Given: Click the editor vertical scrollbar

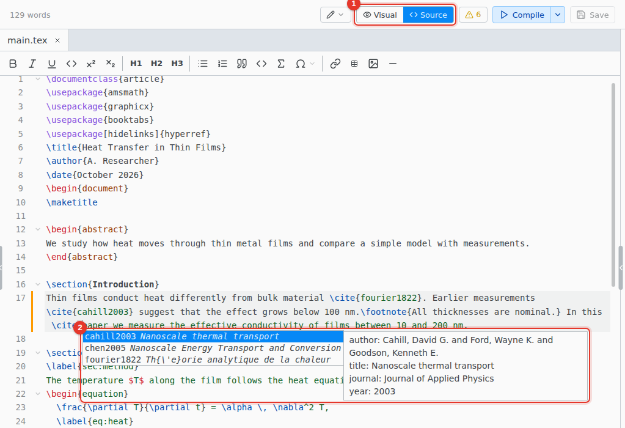Looking at the screenshot, I should pyautogui.click(x=613, y=184).
